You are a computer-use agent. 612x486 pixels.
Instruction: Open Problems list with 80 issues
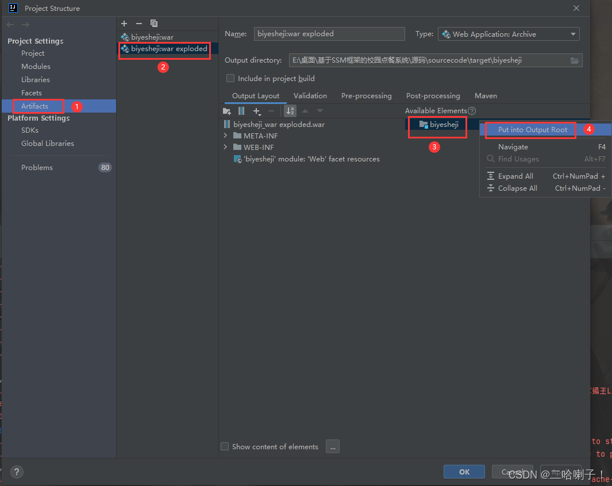59,168
